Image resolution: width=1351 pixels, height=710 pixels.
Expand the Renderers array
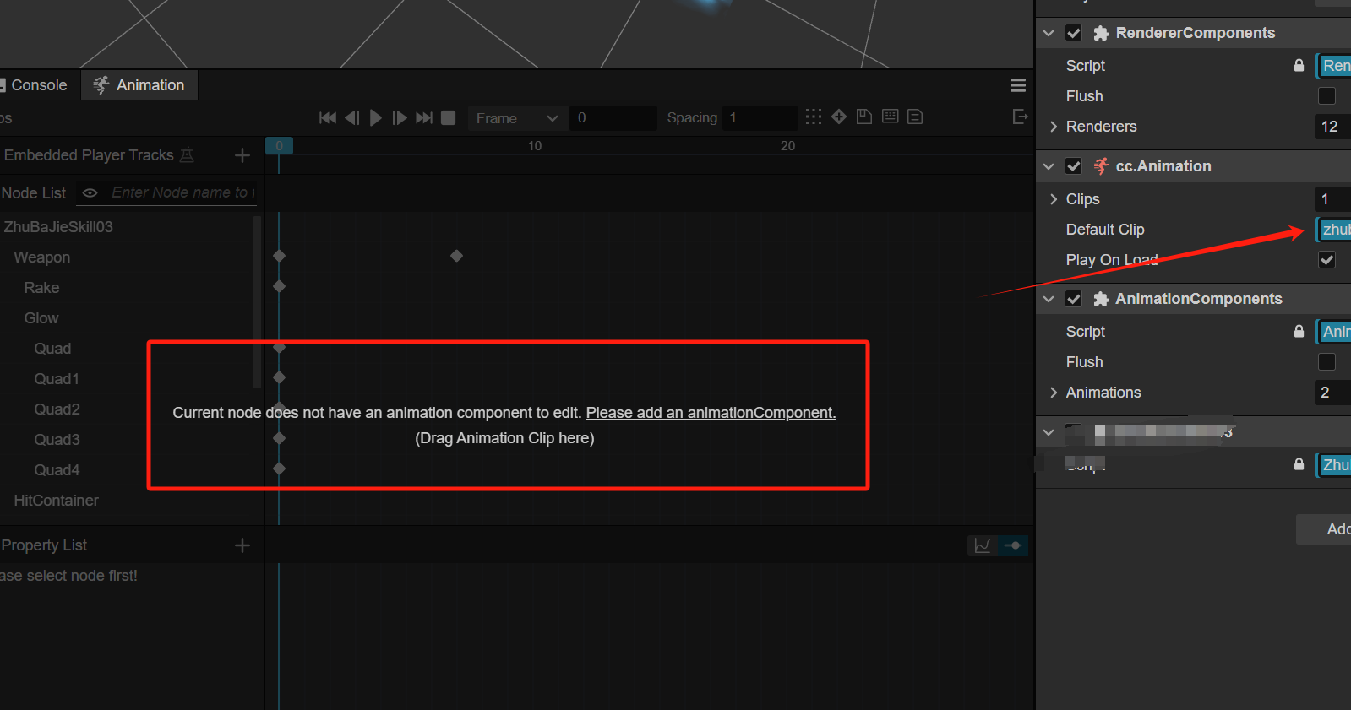(x=1054, y=127)
